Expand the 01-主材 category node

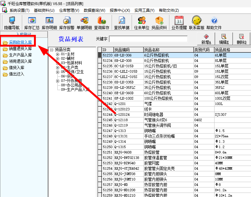tap(57, 55)
